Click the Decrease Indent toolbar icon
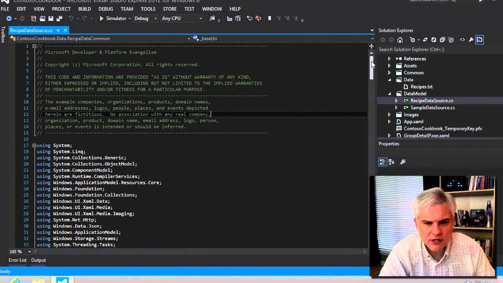 pos(229,18)
